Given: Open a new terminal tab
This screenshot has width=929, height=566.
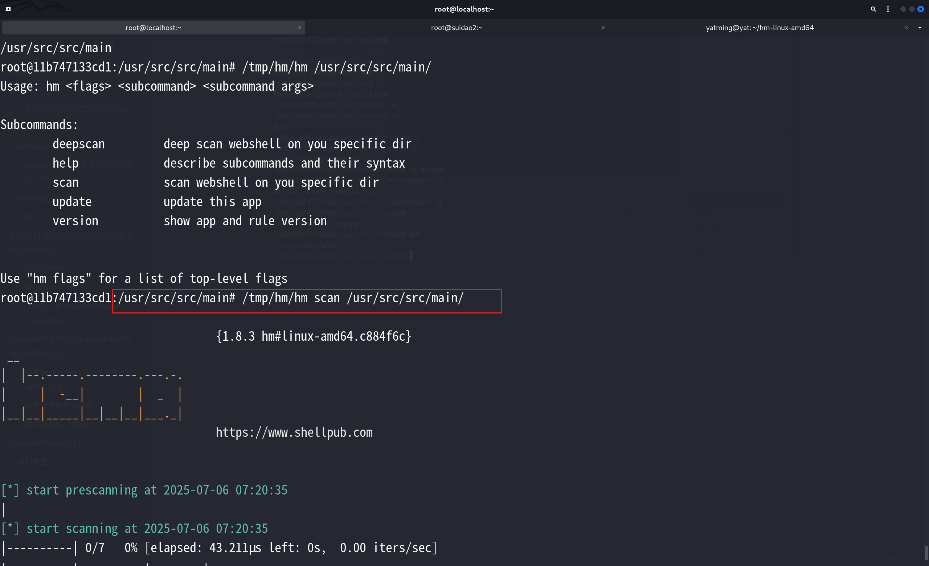Looking at the screenshot, I should (x=8, y=9).
